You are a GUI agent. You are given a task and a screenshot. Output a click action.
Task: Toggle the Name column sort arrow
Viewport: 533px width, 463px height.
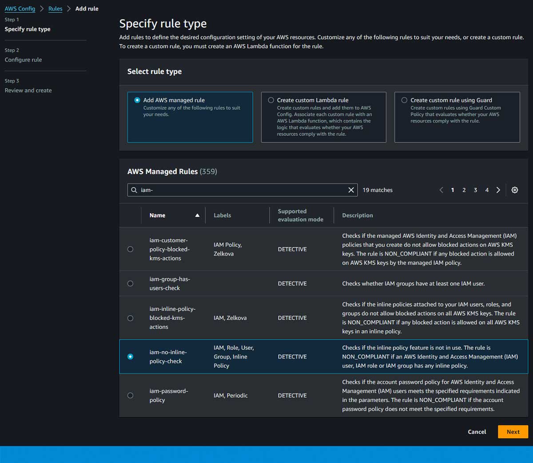[x=197, y=215]
